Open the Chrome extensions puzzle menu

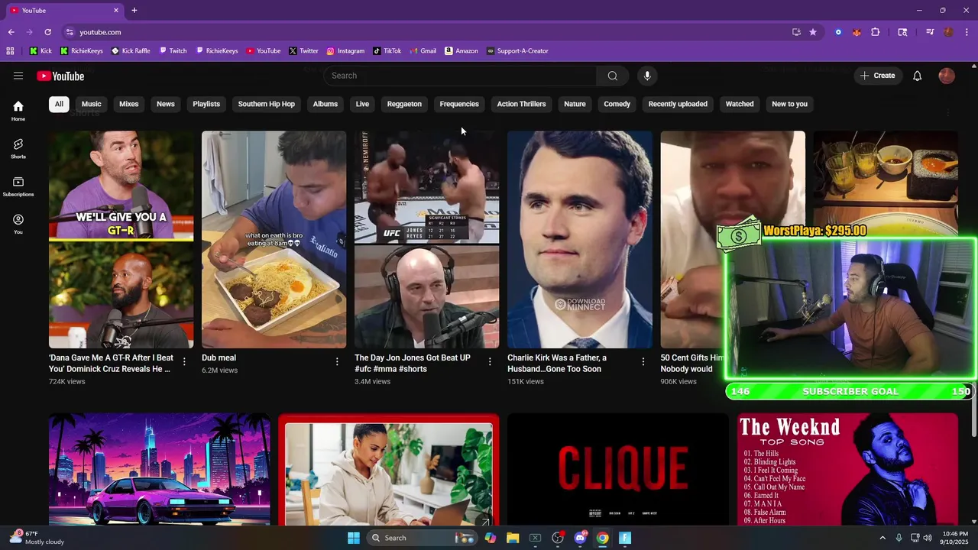876,32
